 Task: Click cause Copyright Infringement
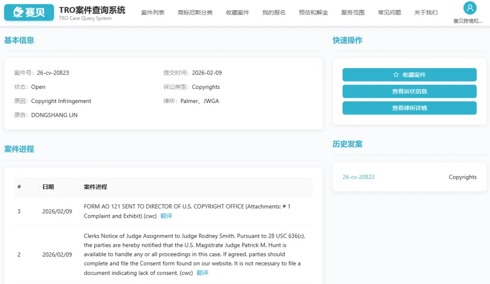[61, 101]
